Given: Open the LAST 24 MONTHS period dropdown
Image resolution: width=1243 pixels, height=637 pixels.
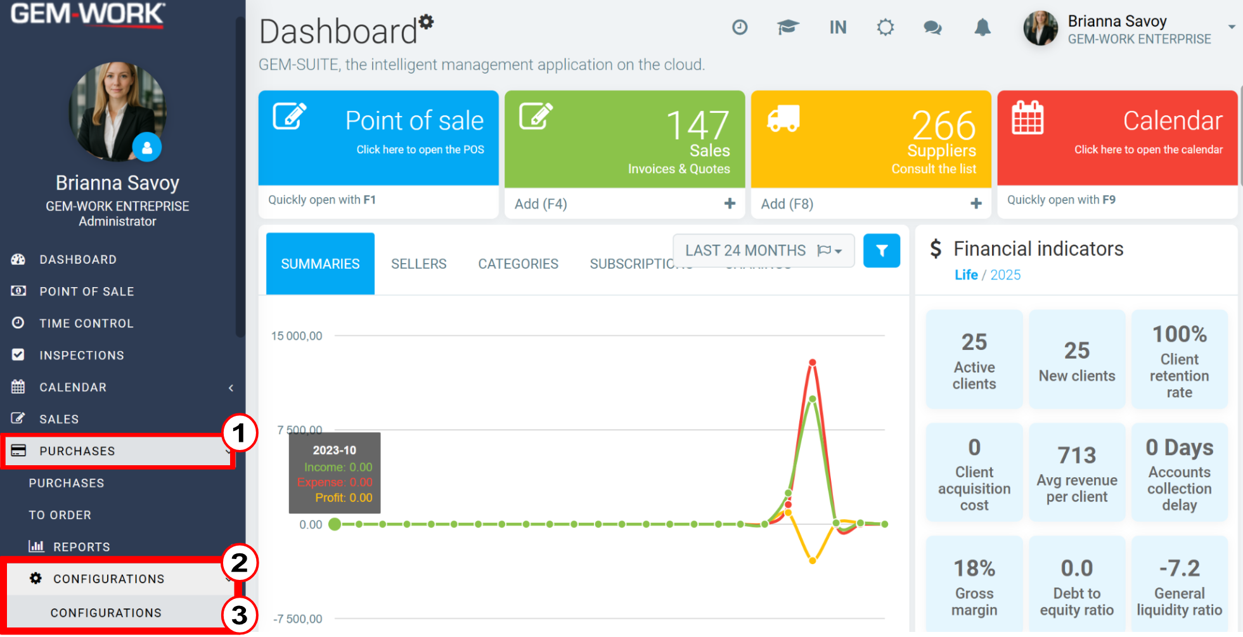Looking at the screenshot, I should tap(764, 250).
